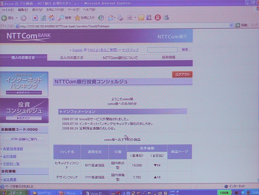
Task: Open the 検索 magnifier toolbar button
Action: pos(64,18)
